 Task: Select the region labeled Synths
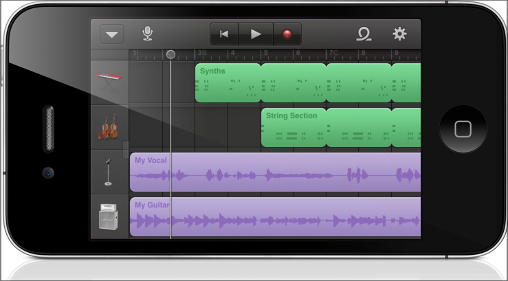(228, 83)
